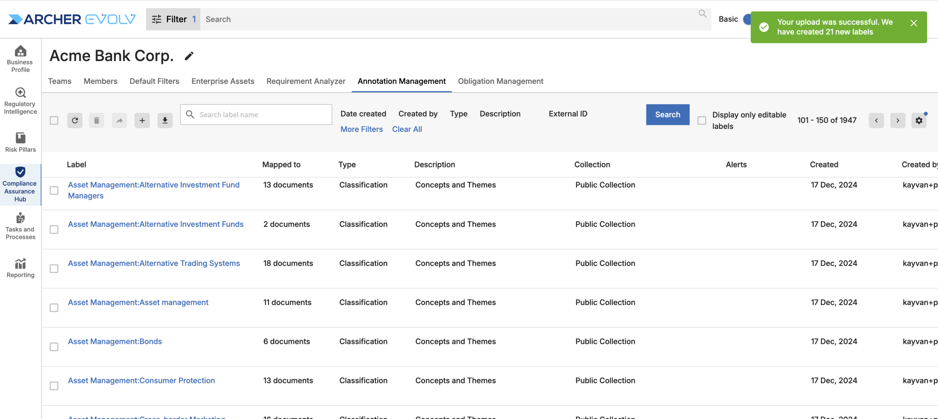Switch to Requirement Analyzer tab
Screen dimensions: 938x419
point(306,81)
